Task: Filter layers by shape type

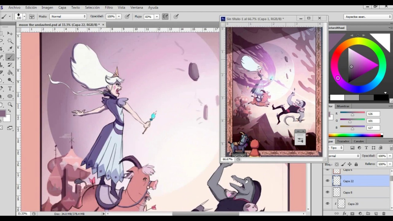Action: pos(373,148)
